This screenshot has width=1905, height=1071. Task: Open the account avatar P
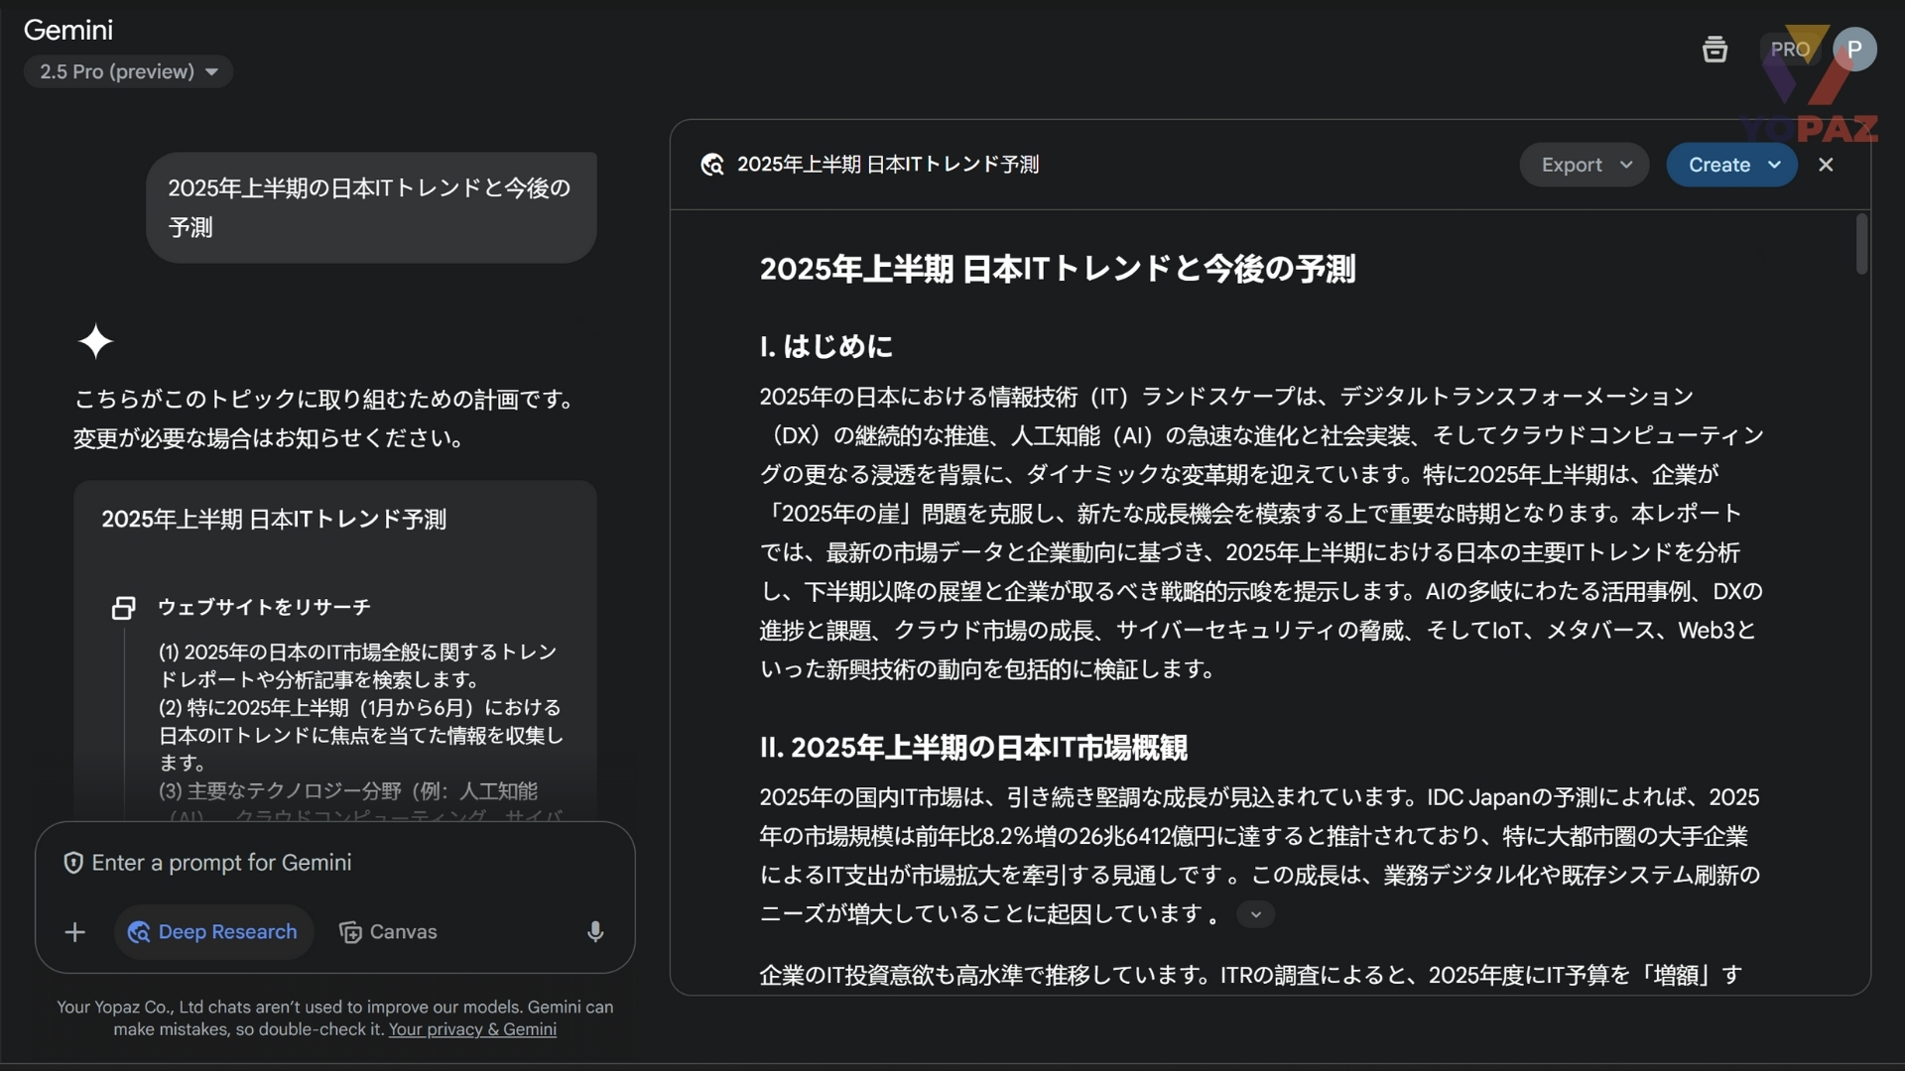(1853, 50)
